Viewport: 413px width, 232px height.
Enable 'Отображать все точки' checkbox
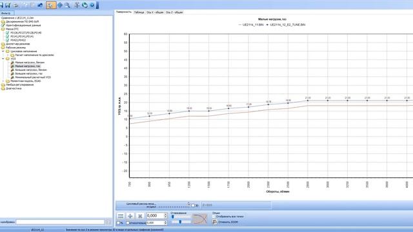(x=214, y=217)
